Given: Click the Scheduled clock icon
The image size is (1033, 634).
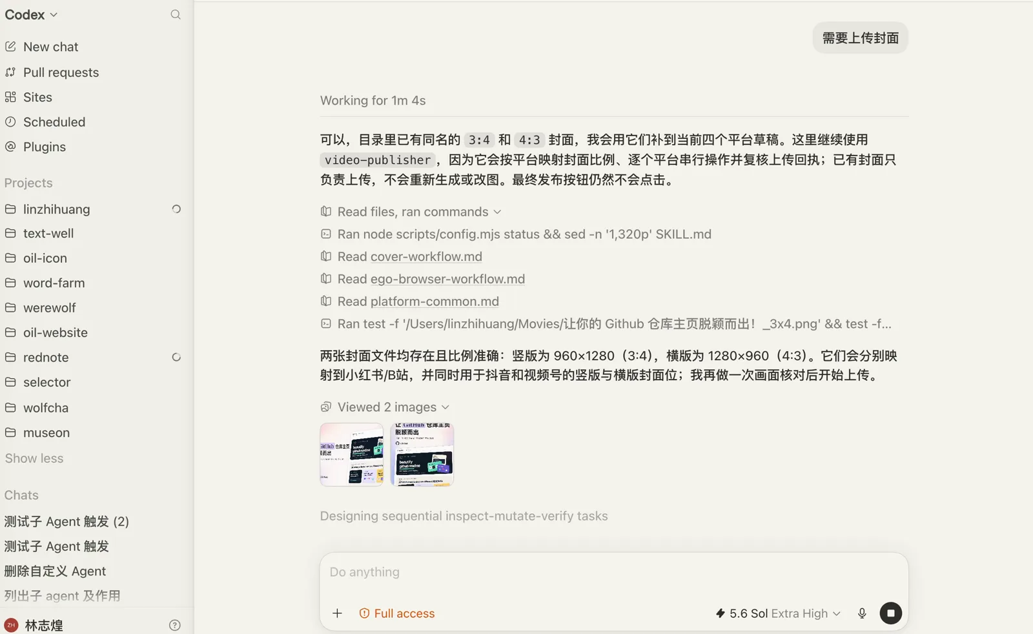Looking at the screenshot, I should point(10,121).
